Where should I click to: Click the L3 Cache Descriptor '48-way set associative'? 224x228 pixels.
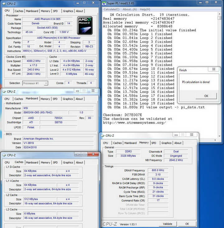[x=51, y=218]
